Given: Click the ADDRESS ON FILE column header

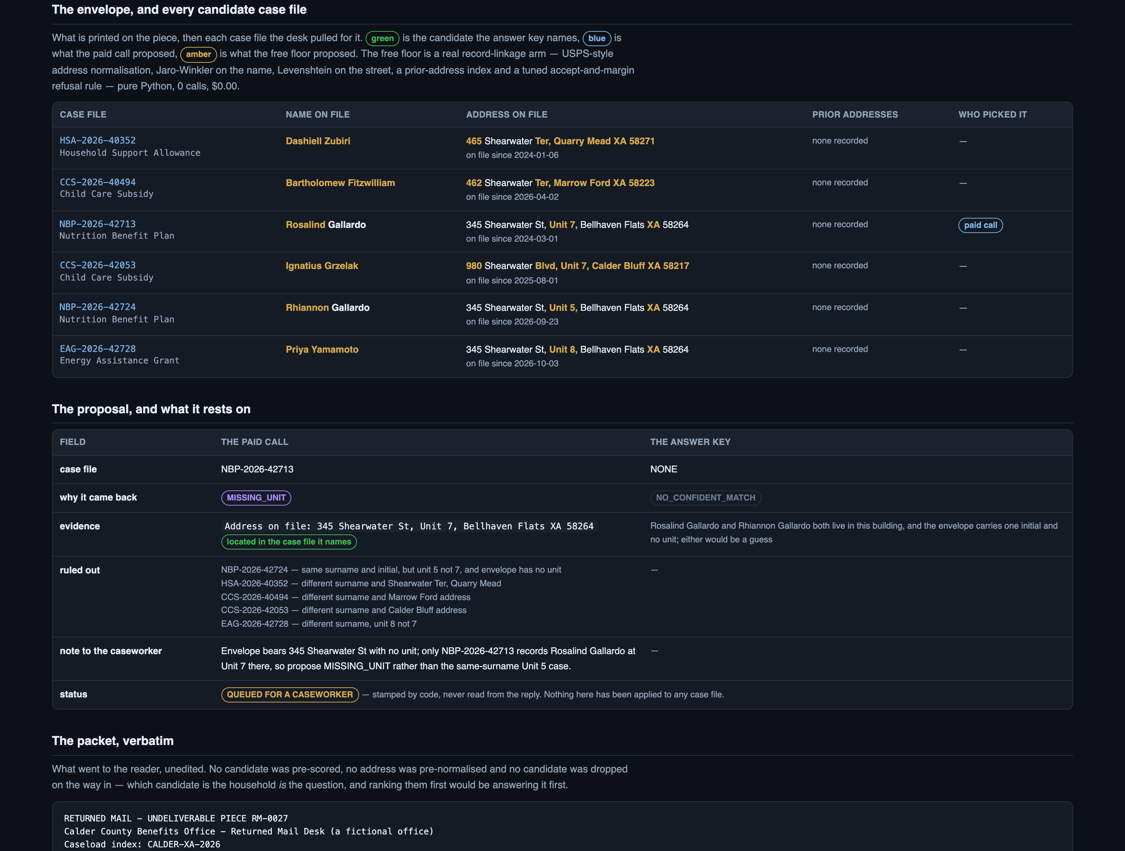Looking at the screenshot, I should pos(507,114).
